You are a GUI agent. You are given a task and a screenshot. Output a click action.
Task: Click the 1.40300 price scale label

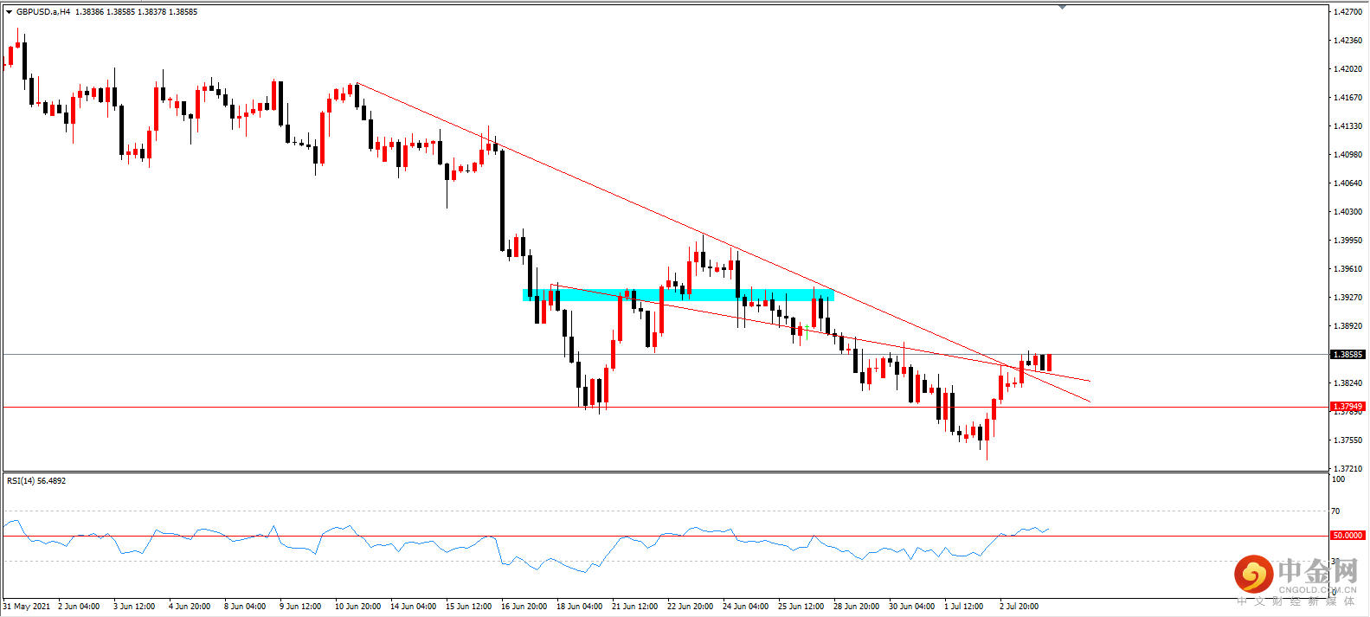(1347, 212)
